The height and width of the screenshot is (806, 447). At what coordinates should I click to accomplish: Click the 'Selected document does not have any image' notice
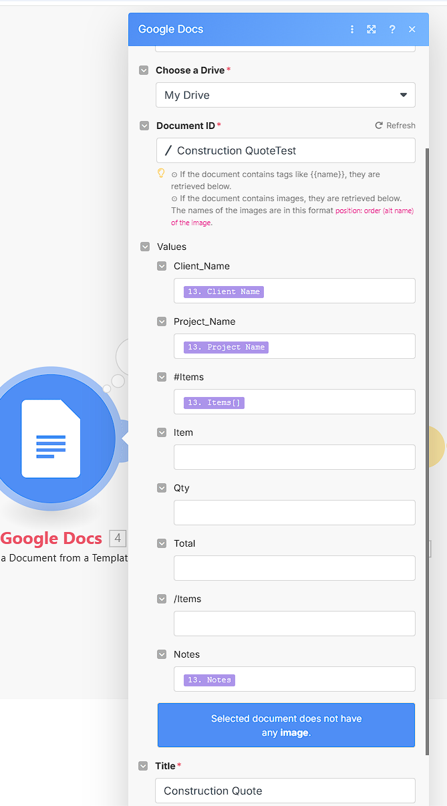click(286, 725)
